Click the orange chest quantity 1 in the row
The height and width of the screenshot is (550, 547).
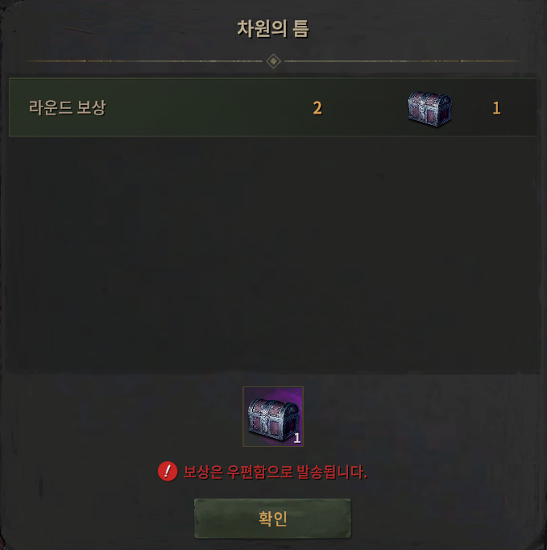496,108
